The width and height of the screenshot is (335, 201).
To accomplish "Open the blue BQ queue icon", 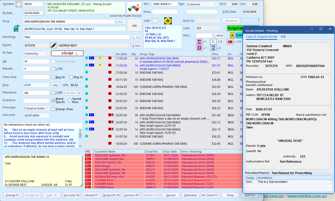I will [x=213, y=48].
